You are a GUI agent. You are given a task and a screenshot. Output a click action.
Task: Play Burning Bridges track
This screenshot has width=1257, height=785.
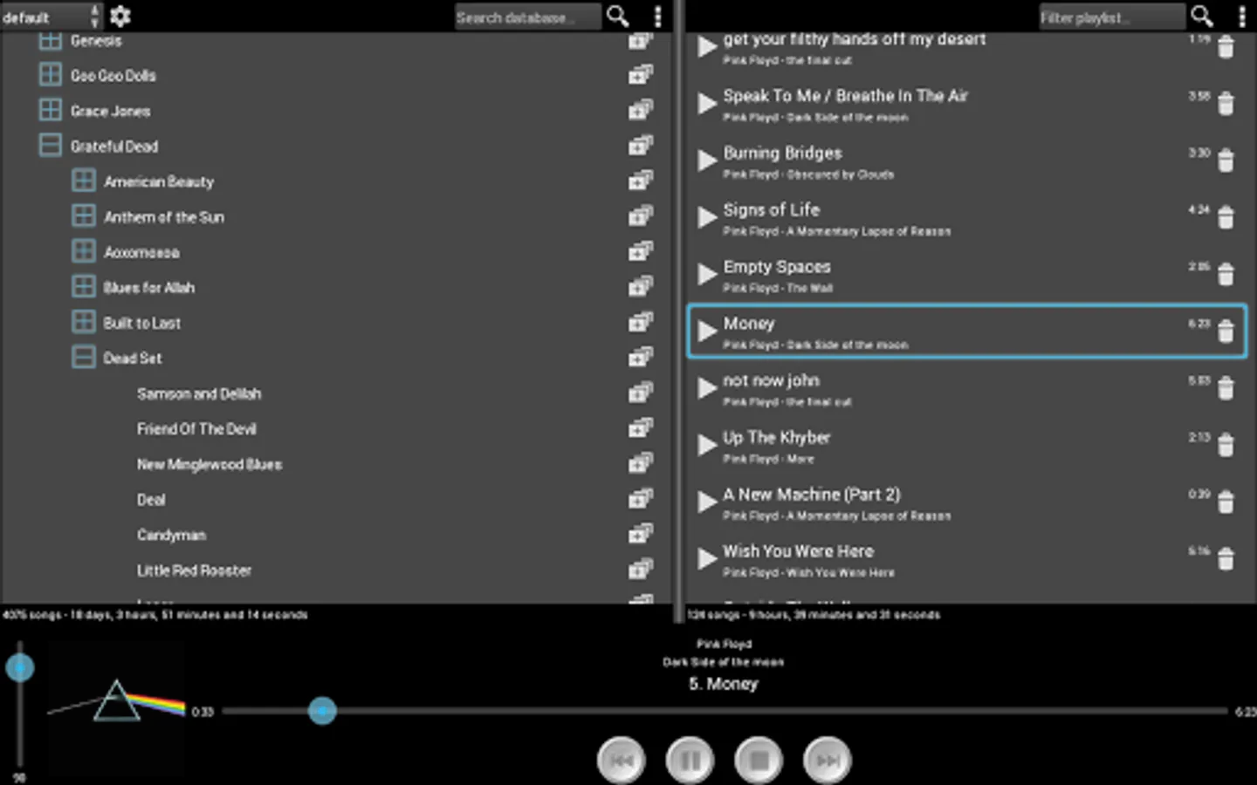[707, 160]
